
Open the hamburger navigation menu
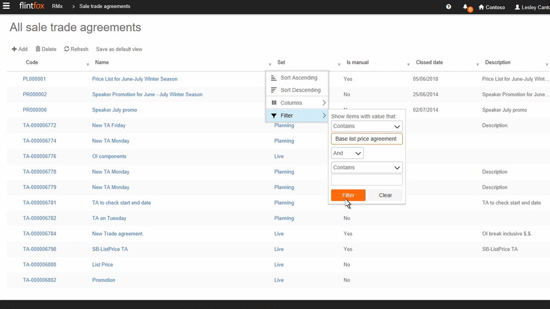6,7
